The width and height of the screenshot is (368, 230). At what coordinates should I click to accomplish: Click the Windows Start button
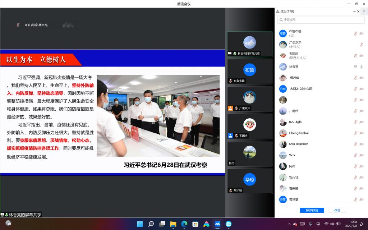(x=139, y=224)
